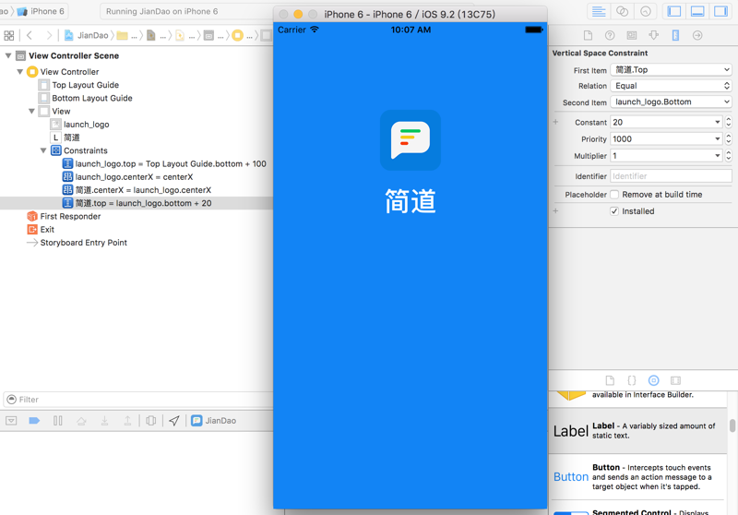
Task: Select the Button object in library
Action: 638,477
